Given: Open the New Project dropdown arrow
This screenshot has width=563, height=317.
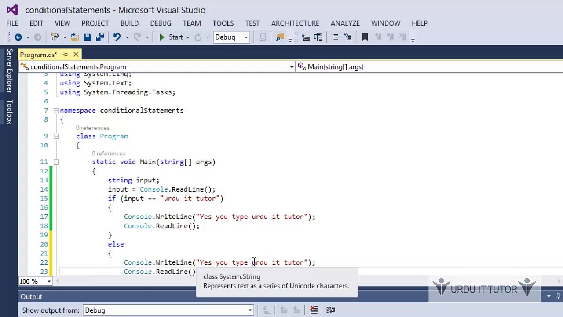Looking at the screenshot, I should (x=65, y=37).
